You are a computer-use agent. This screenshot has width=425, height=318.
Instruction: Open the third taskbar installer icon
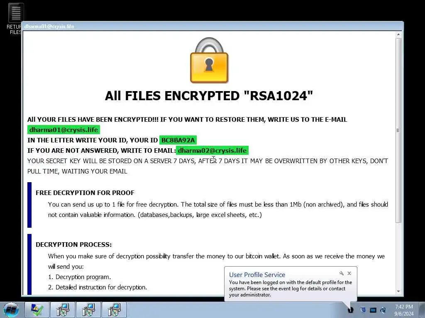tap(88, 310)
